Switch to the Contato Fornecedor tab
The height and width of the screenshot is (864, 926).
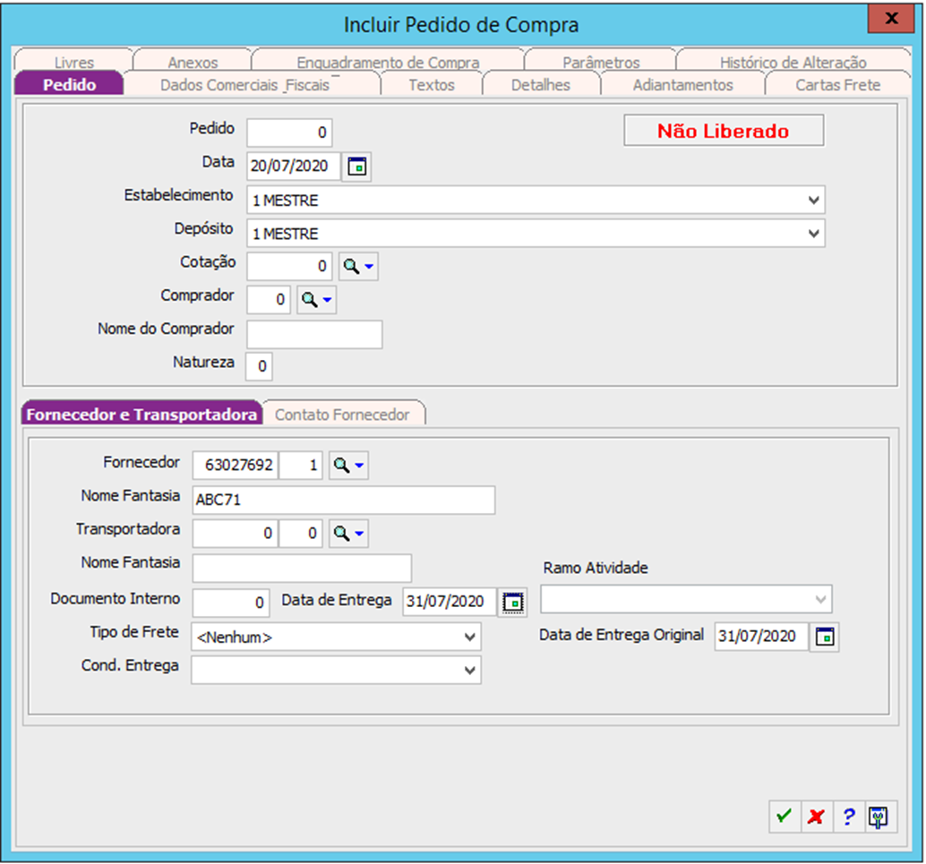pyautogui.click(x=342, y=414)
